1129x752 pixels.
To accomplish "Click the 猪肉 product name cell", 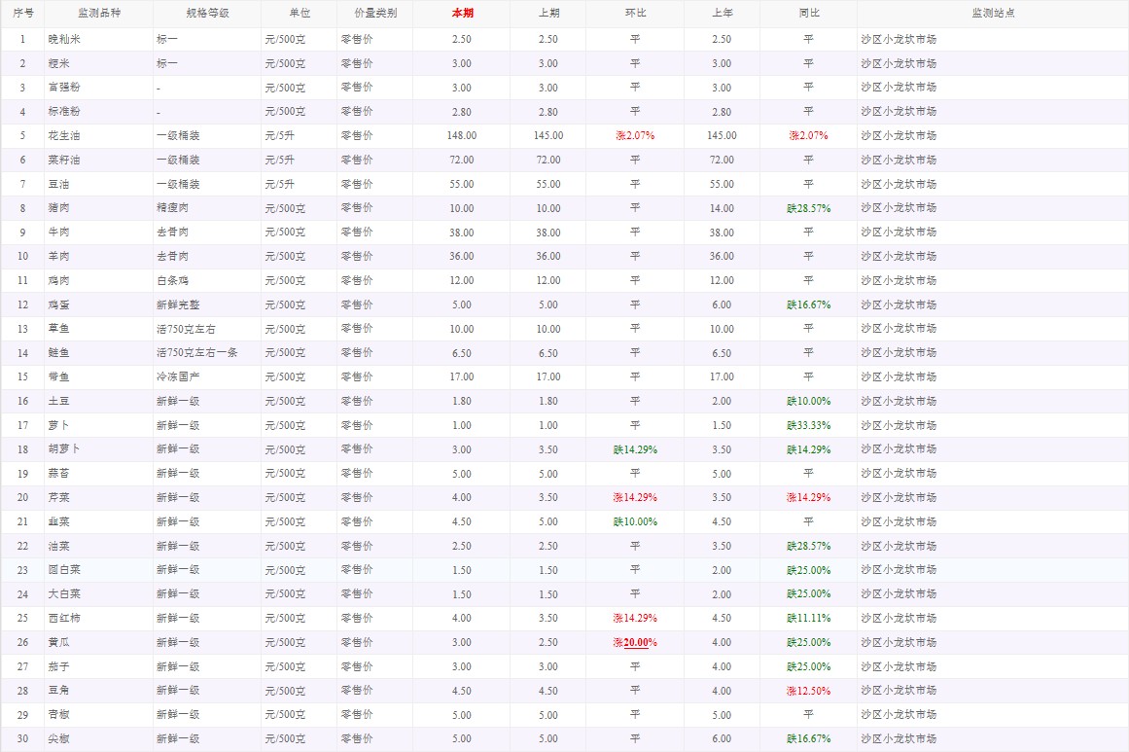I will pyautogui.click(x=58, y=208).
